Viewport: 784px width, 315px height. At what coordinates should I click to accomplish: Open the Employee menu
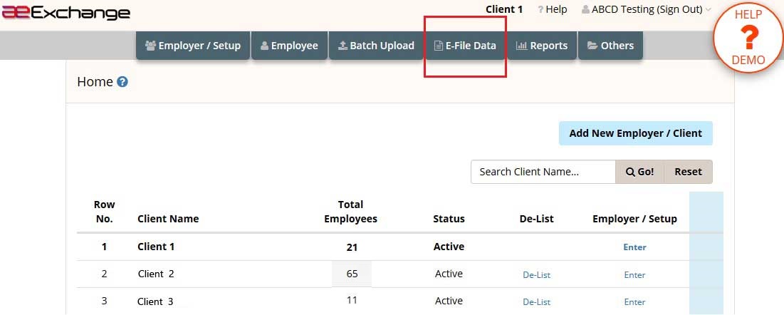(290, 46)
